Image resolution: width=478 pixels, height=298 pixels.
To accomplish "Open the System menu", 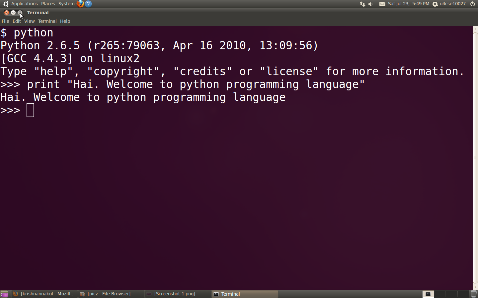I will [66, 4].
